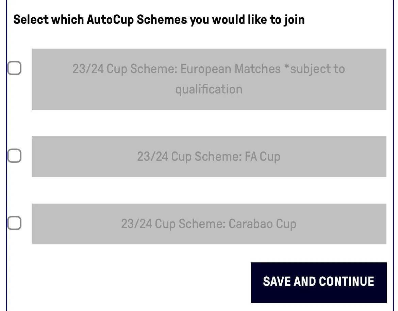The width and height of the screenshot is (398, 311).
Task: Check the bottom box for Carabao Cup
Action: click(x=15, y=223)
